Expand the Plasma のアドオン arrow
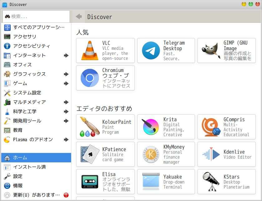262x201 pixels. tap(66, 140)
